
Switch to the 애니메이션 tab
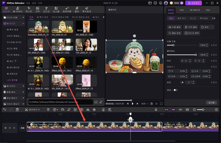tap(195, 10)
